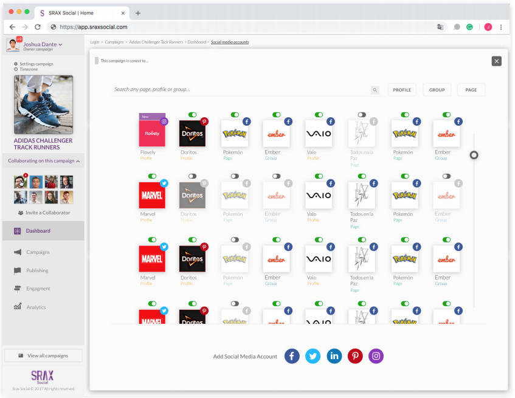Click the accounts list scroll handle

coord(474,155)
